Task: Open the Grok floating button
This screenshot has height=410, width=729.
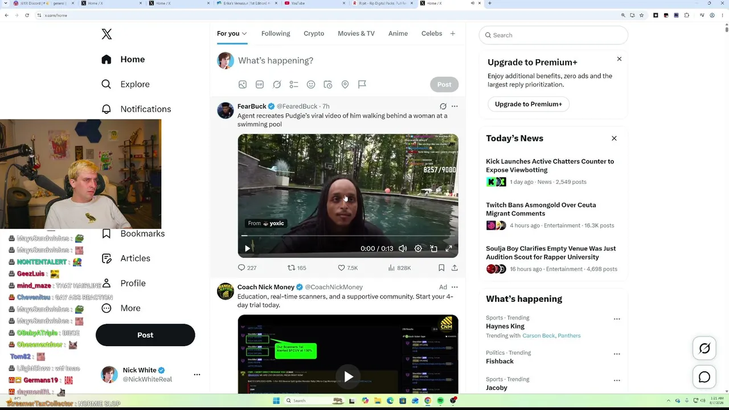Action: (x=705, y=348)
